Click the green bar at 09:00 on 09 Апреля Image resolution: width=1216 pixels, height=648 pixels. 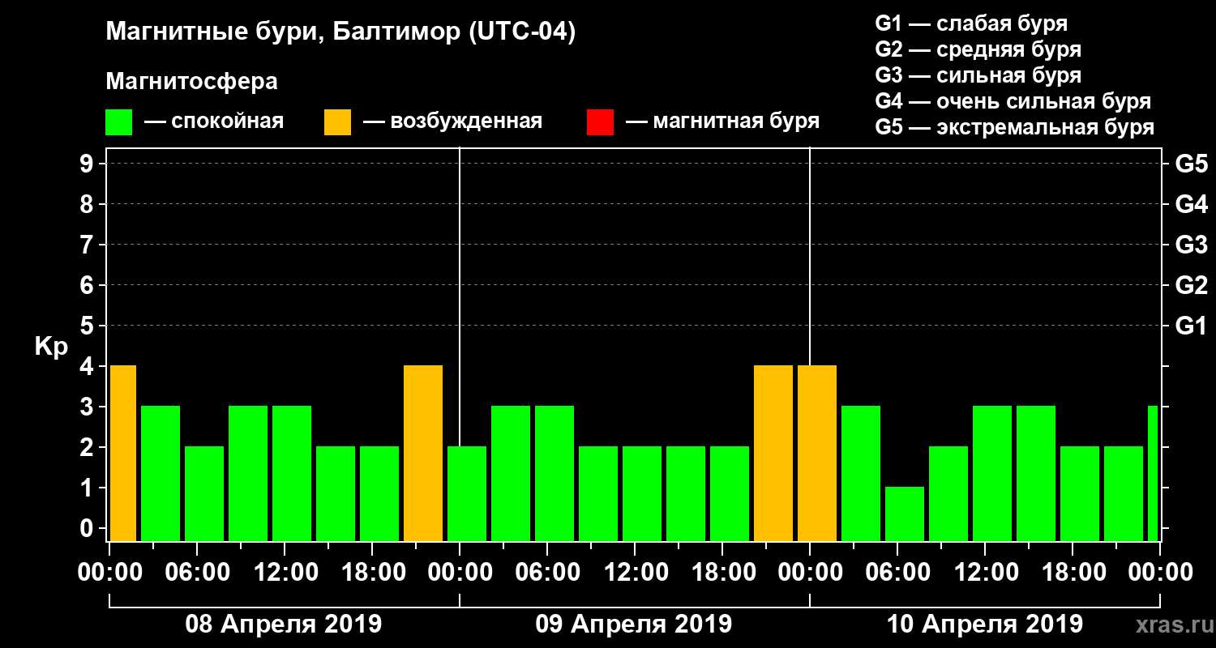point(598,493)
